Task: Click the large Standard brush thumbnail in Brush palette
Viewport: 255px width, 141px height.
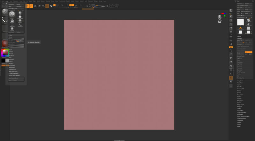Action: pyautogui.click(x=12, y=15)
